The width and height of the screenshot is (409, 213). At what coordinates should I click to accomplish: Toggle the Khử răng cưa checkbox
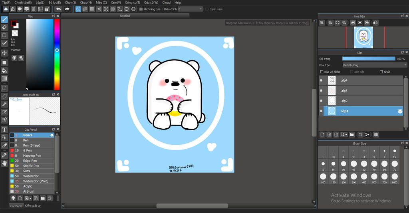click(x=141, y=9)
